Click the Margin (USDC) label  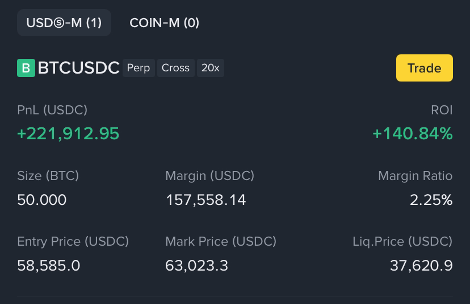(210, 175)
